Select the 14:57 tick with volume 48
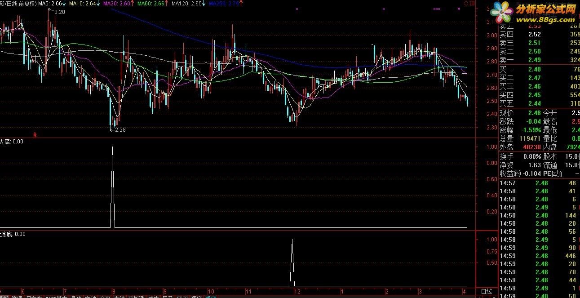Screen dimensions: 580x298 click(540, 183)
